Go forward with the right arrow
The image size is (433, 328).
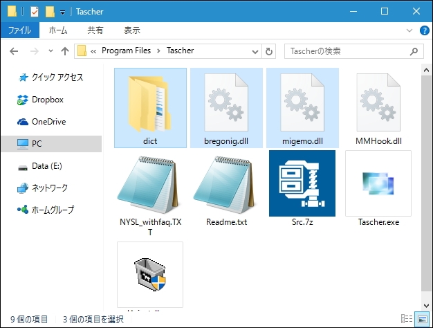(x=35, y=51)
